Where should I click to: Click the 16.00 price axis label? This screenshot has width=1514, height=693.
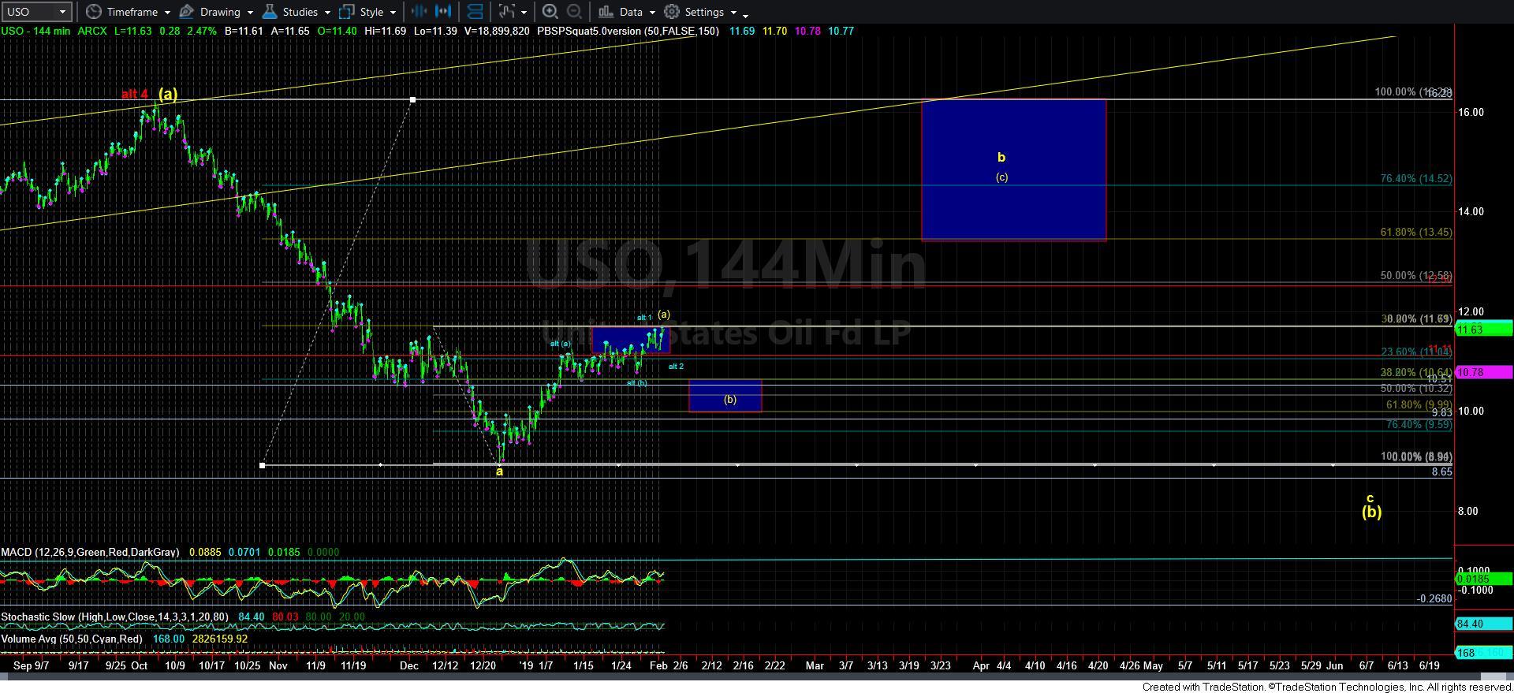coord(1471,112)
